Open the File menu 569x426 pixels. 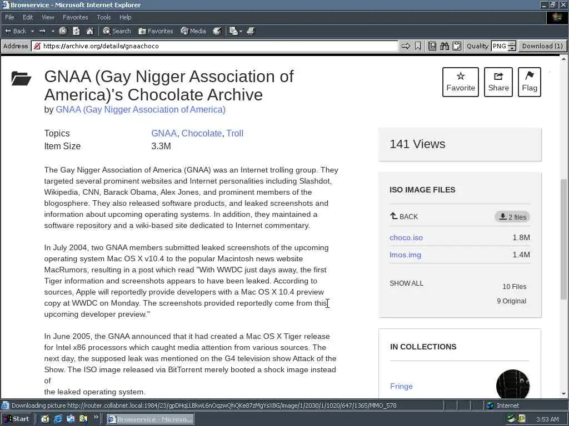point(9,17)
